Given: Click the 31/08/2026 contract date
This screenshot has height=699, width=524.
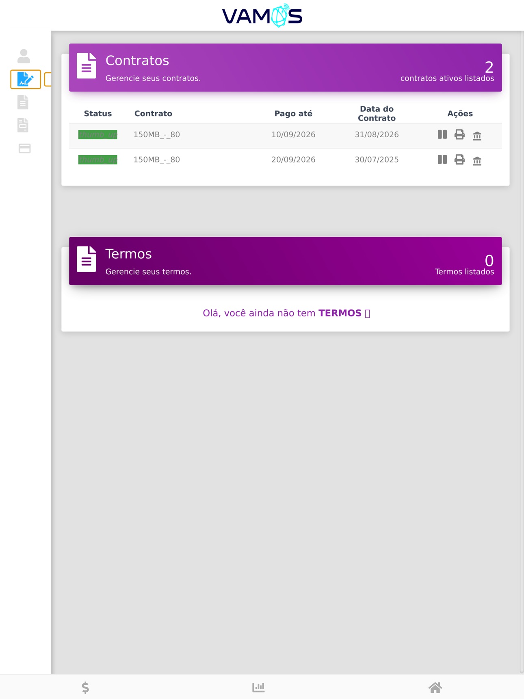Looking at the screenshot, I should point(377,134).
